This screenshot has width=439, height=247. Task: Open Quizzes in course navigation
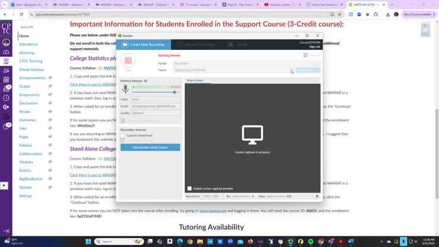tap(25, 187)
